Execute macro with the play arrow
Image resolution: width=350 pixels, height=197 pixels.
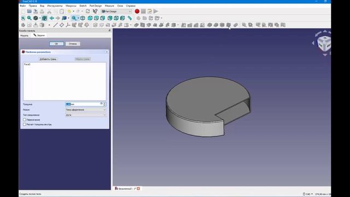(156, 11)
